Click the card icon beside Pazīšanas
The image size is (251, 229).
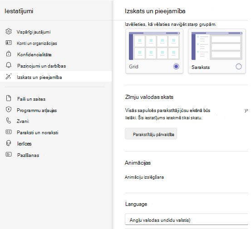coord(9,154)
